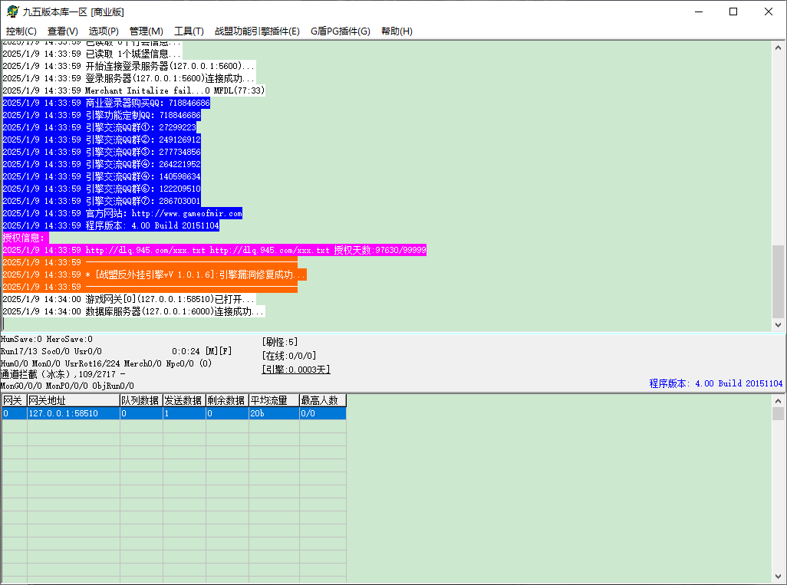The width and height of the screenshot is (787, 585).
Task: Click the gateway table scrollbar up arrow
Action: click(x=778, y=401)
